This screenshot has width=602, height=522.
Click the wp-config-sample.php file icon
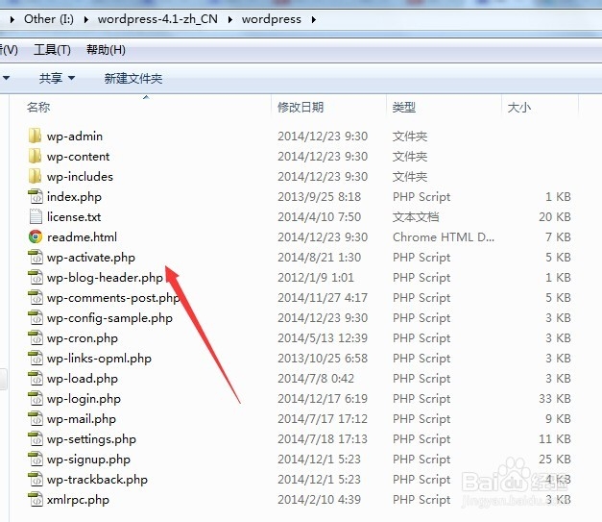(x=36, y=317)
